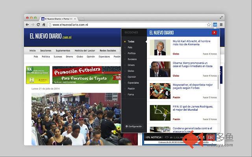
Task: Close the El Nuevo Diario popup panel
Action: click(214, 33)
